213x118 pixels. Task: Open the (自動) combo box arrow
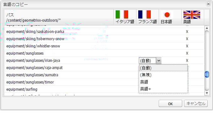[159, 61]
